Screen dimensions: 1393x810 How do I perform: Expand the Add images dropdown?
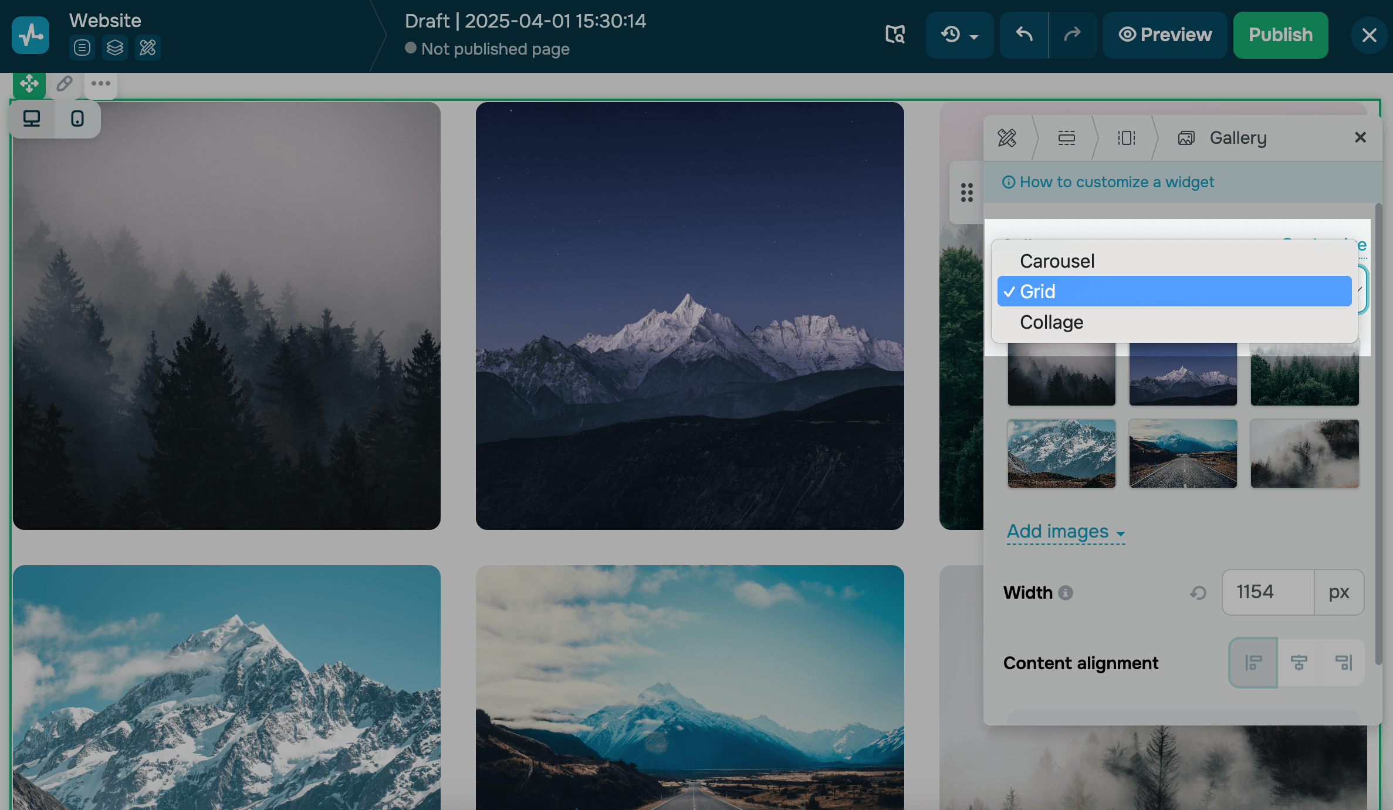[1066, 532]
